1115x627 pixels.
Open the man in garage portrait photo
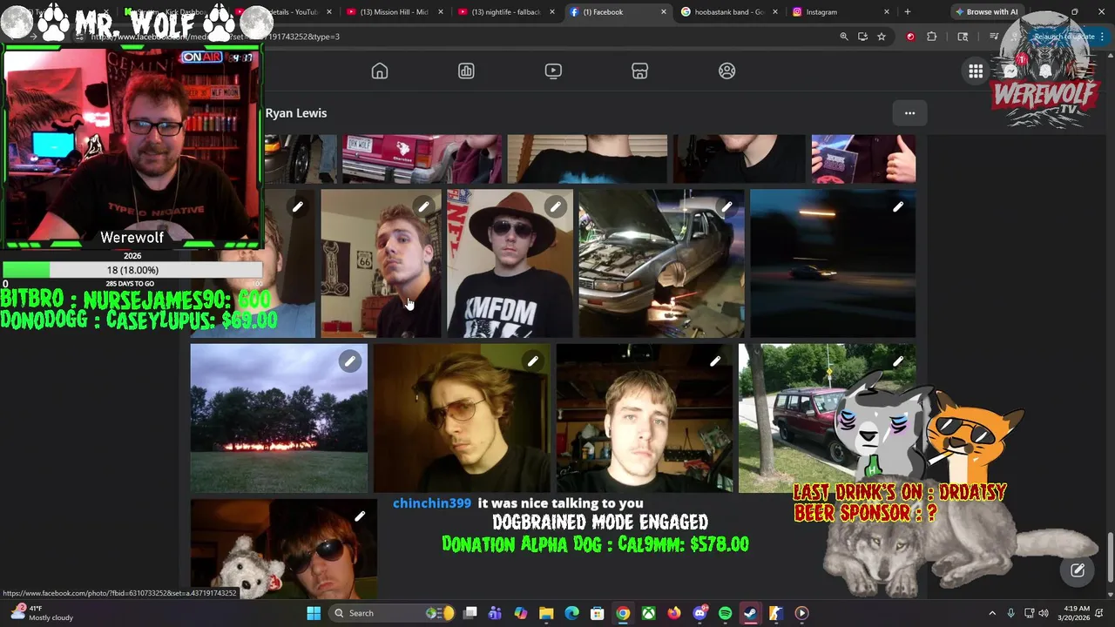click(645, 418)
